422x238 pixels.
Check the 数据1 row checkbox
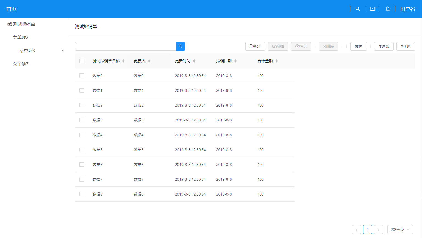pos(82,90)
